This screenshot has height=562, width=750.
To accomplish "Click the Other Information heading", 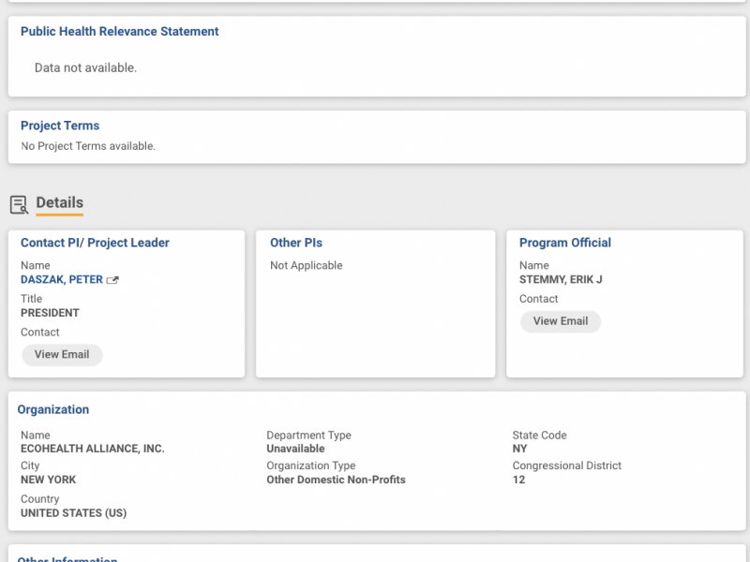I will pos(67,558).
